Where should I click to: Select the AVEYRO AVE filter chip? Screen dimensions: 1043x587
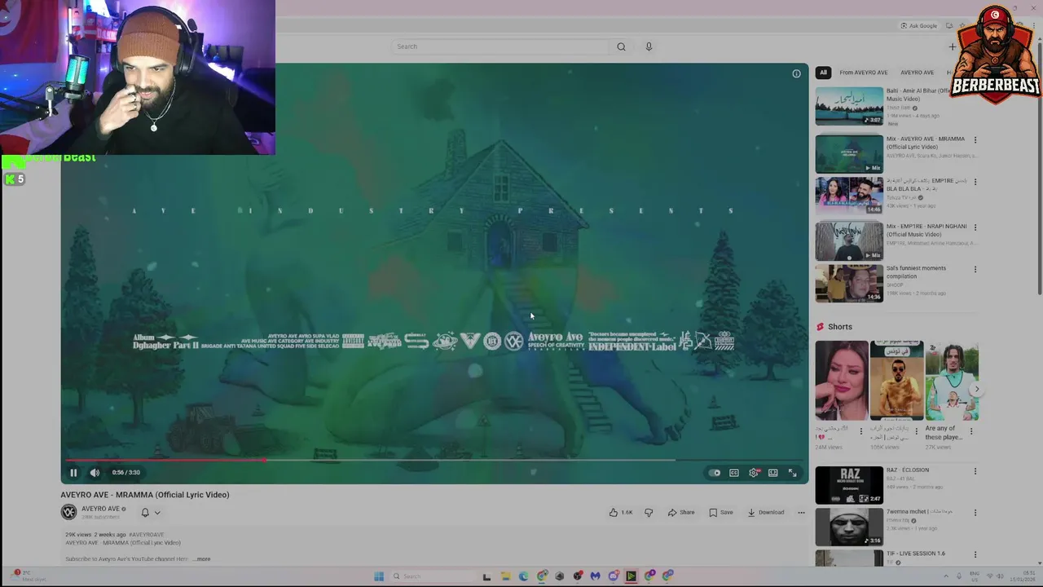pos(917,73)
